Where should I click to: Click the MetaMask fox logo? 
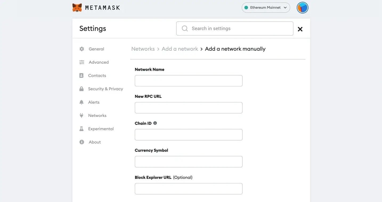pos(77,7)
